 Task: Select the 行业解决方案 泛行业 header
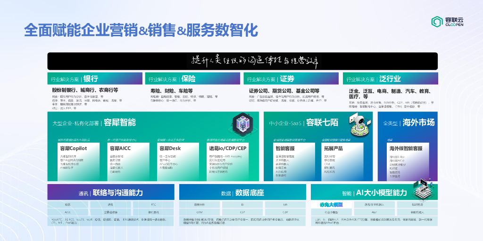[x=390, y=79]
